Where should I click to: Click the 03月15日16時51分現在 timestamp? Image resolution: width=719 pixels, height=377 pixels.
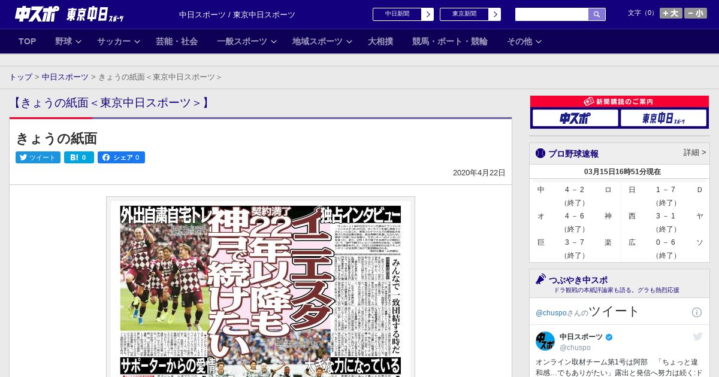[623, 172]
